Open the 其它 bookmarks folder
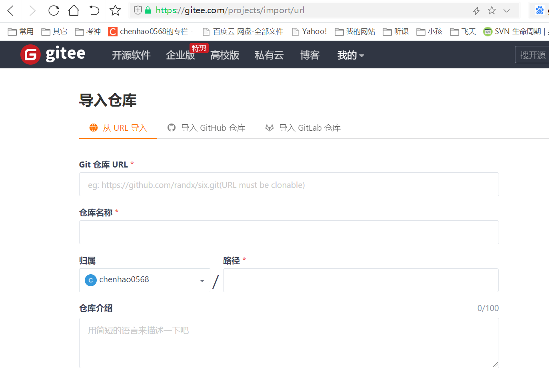This screenshot has width=549, height=369. click(54, 32)
